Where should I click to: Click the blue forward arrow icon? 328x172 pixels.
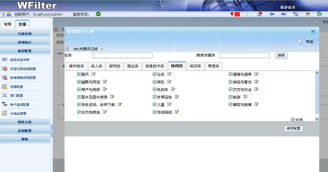284,14
